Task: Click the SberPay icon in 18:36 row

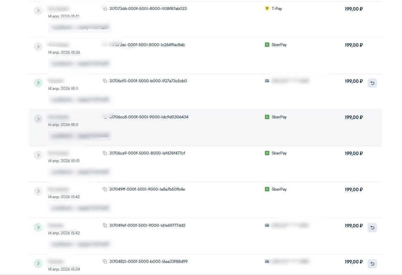Action: pos(267,45)
